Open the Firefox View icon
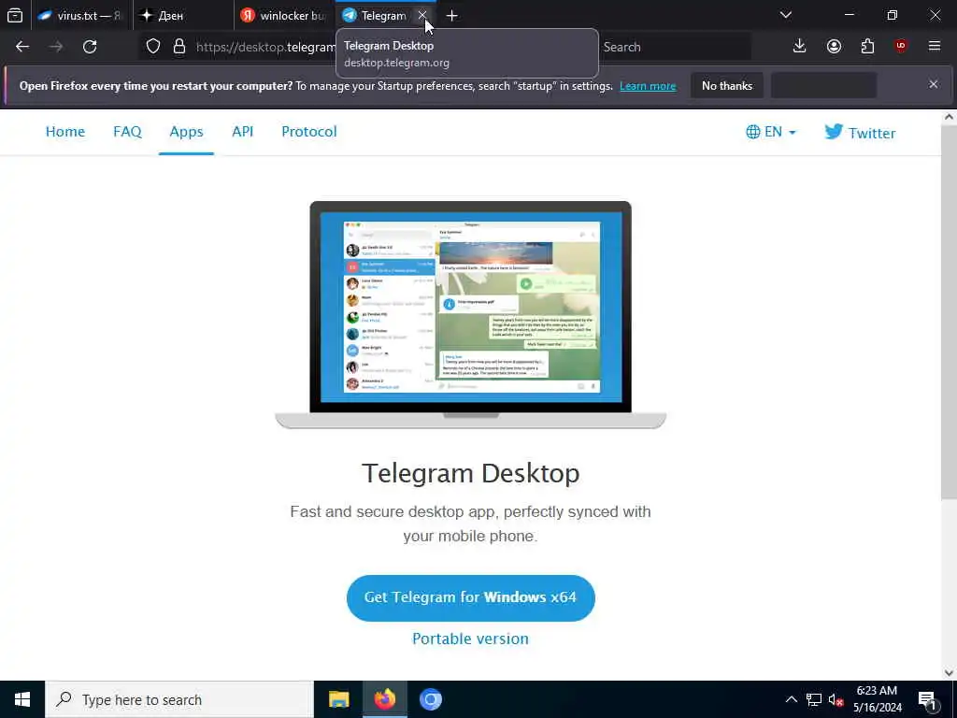Screen dimensions: 957x718 point(15,15)
